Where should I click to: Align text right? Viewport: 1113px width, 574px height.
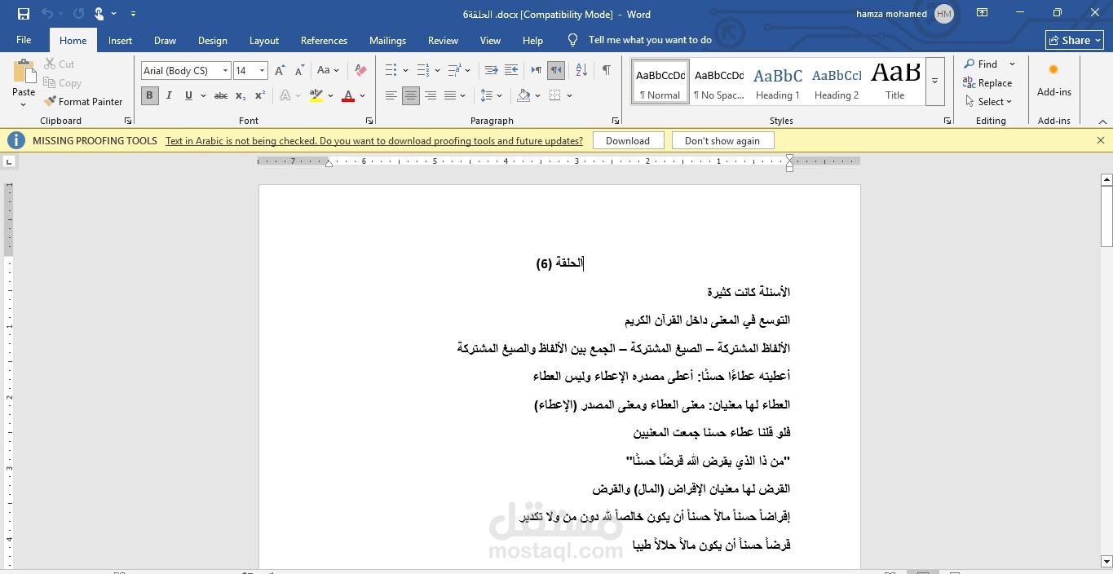[x=431, y=96]
